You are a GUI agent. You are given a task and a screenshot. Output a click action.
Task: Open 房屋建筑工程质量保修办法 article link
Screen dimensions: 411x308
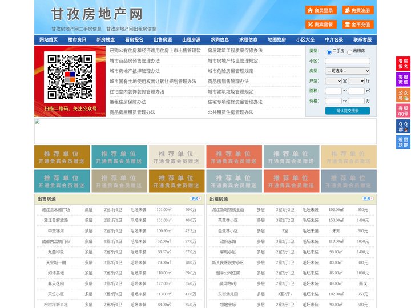235,51
